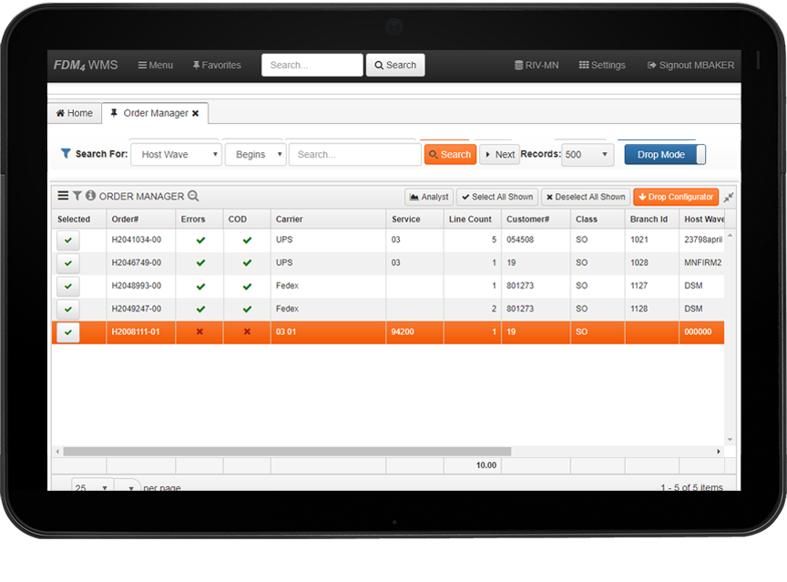787x582 pixels.
Task: Click the blue funnel icon beside Search For
Action: pyautogui.click(x=66, y=154)
